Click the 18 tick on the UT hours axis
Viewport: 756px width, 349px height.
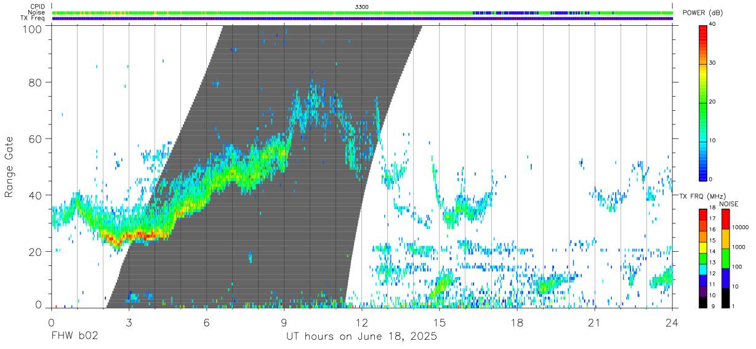(x=517, y=323)
